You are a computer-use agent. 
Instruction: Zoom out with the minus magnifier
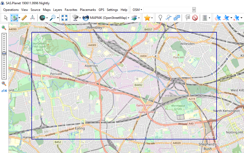coord(4,83)
